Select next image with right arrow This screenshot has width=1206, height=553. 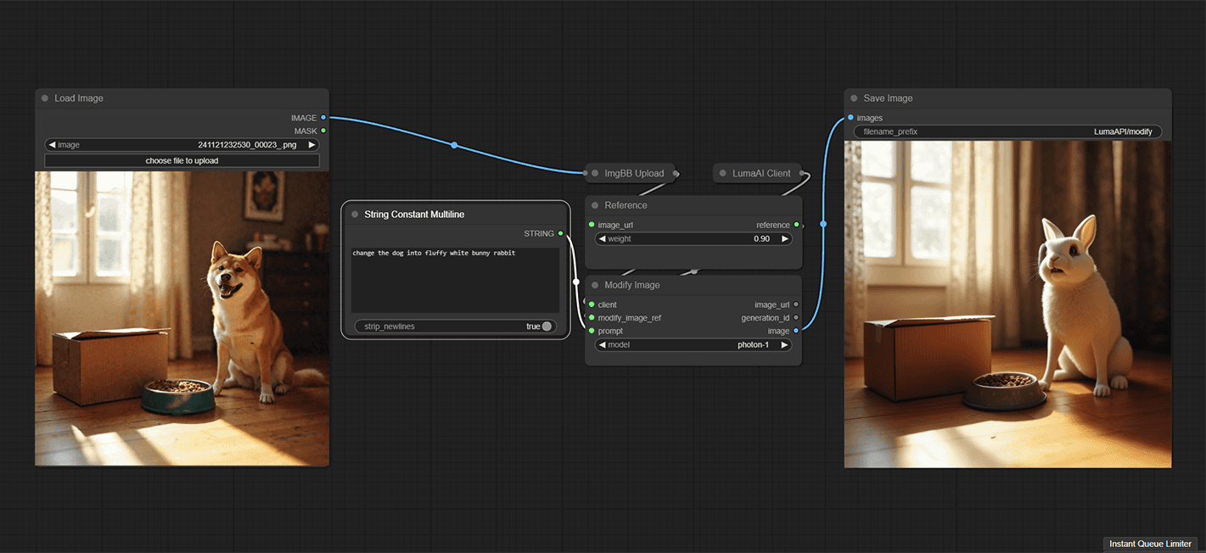pos(311,145)
